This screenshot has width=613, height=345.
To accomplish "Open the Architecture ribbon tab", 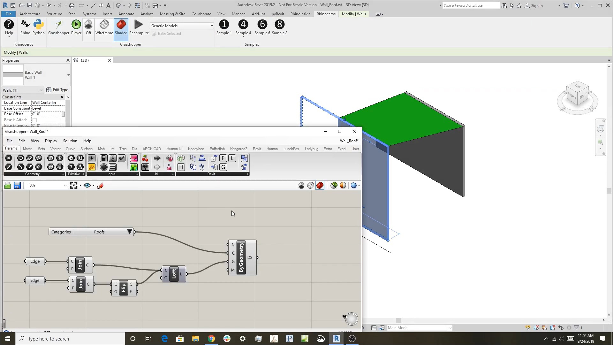I will (30, 14).
